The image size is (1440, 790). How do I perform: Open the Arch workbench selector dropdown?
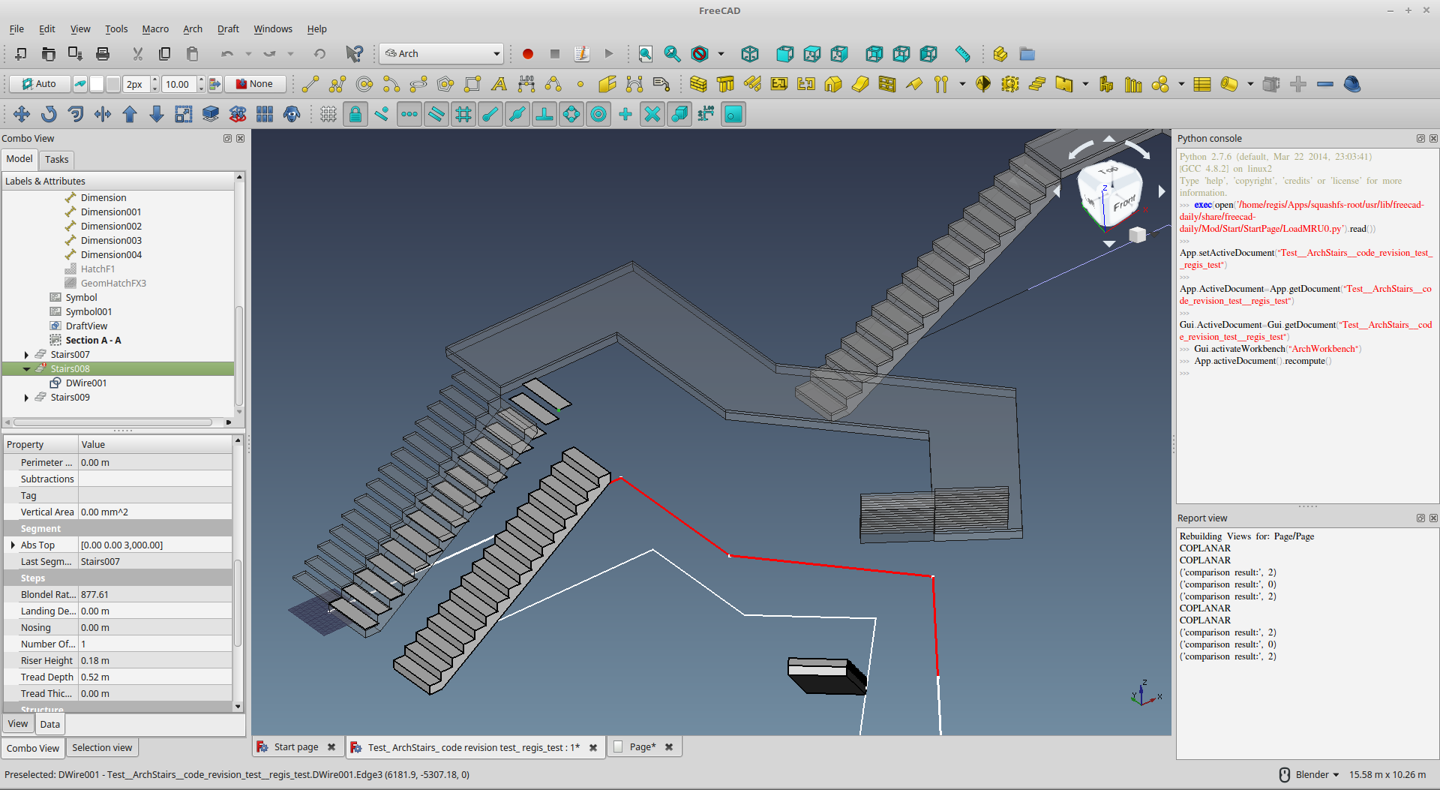[441, 54]
